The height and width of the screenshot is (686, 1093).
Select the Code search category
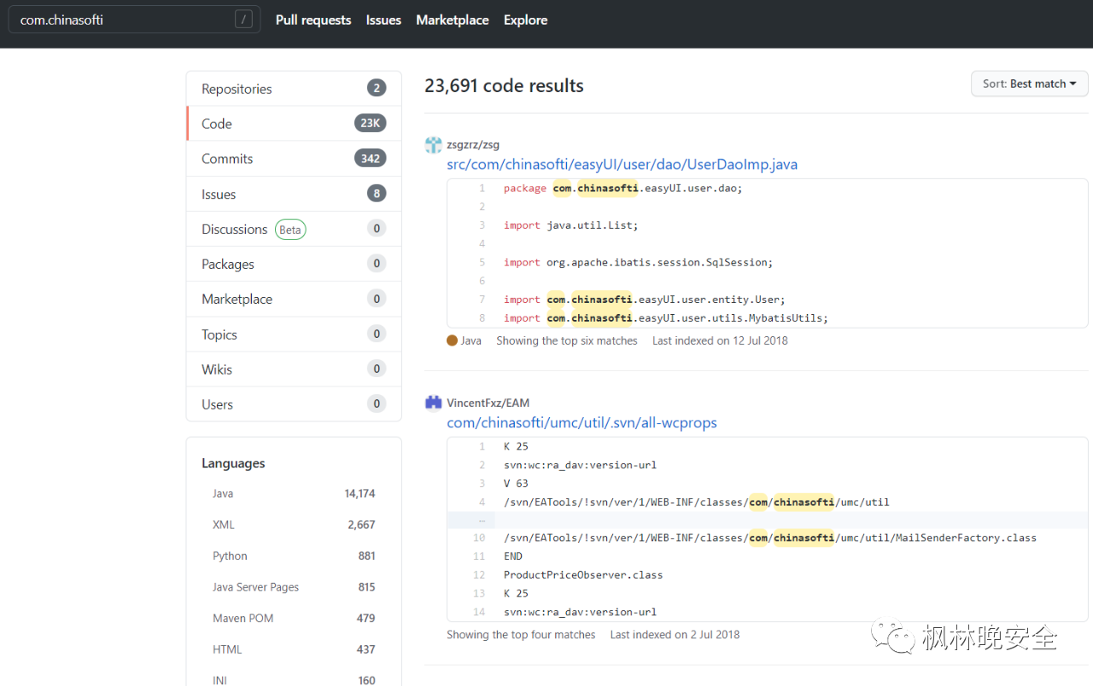(294, 124)
